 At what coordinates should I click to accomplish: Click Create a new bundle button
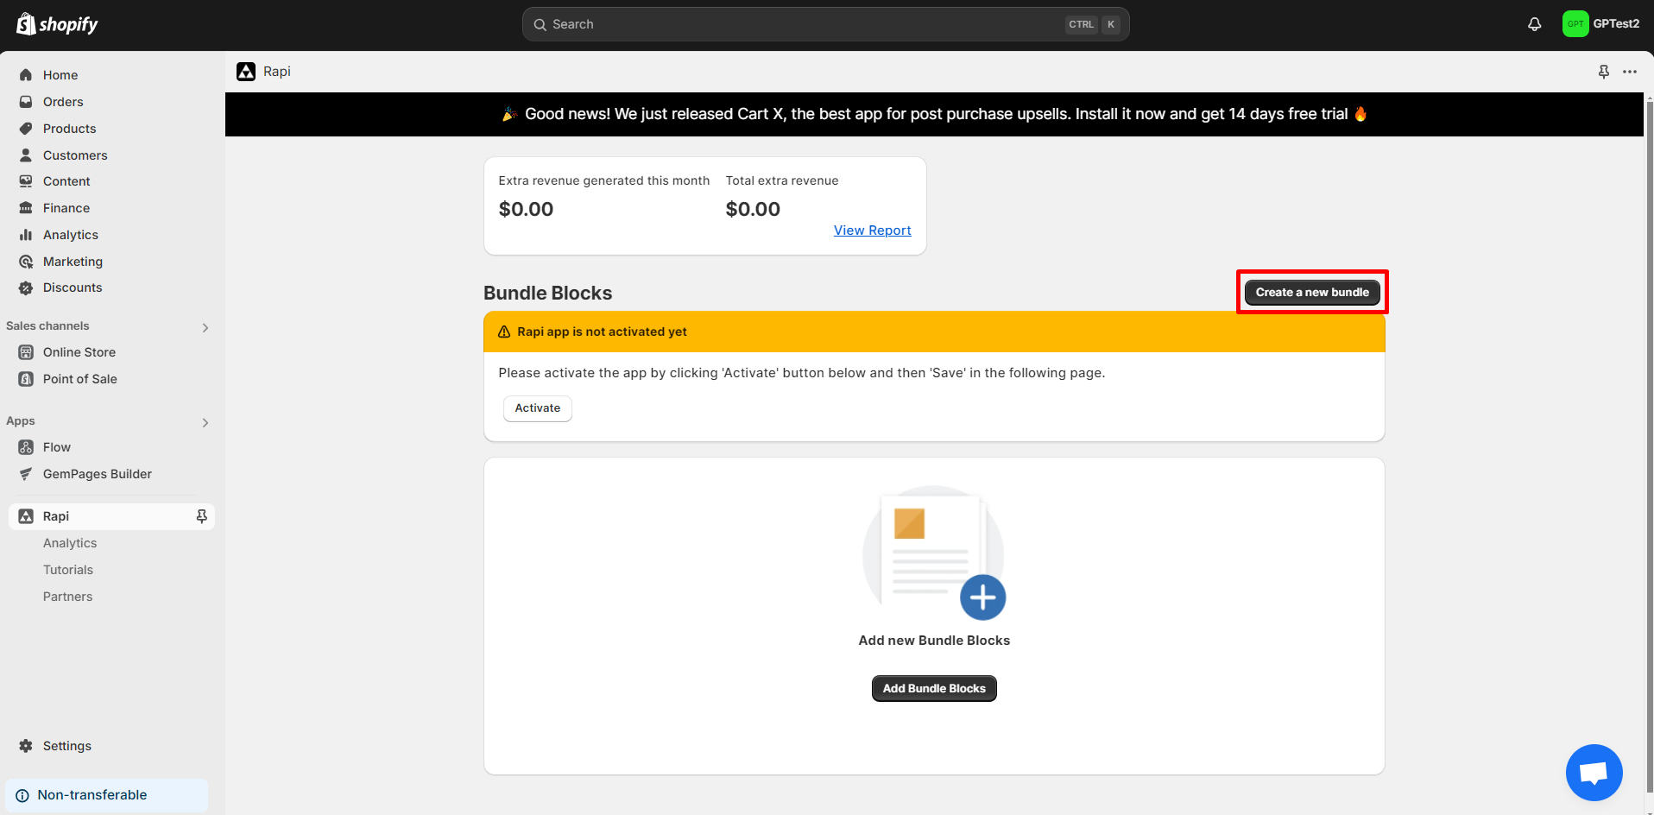pos(1311,293)
